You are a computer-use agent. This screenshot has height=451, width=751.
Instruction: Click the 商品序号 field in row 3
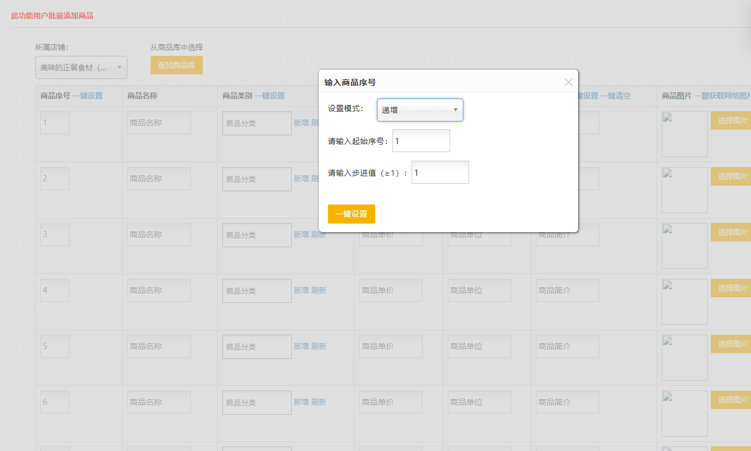click(x=55, y=234)
